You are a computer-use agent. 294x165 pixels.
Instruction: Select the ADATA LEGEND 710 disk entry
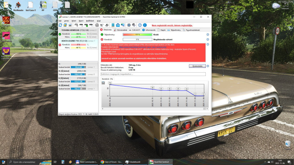point(78,44)
